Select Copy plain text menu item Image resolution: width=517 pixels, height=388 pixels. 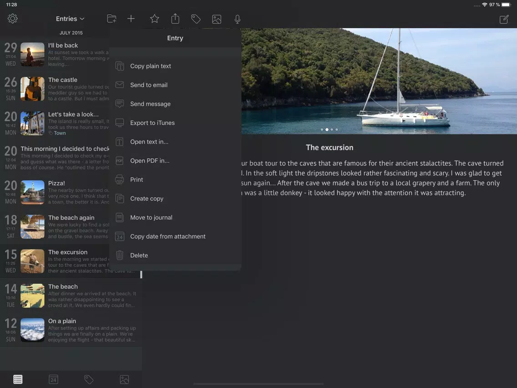coord(175,66)
